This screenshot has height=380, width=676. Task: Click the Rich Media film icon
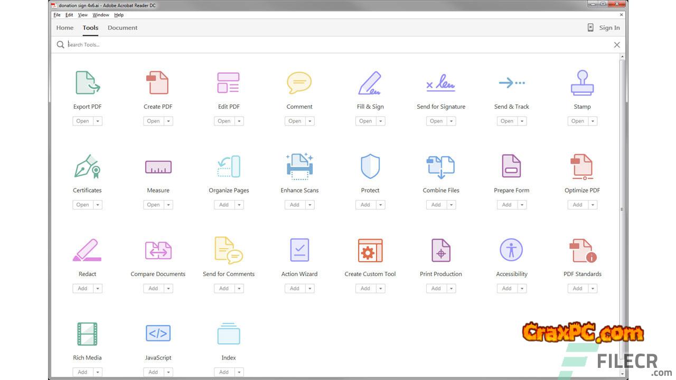87,334
